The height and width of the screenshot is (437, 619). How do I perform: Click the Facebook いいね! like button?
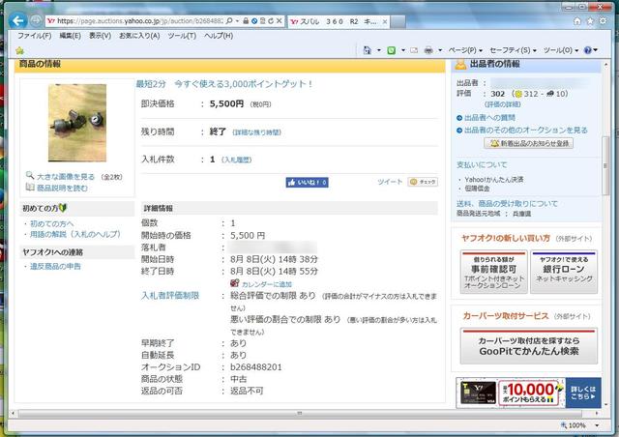pos(307,182)
